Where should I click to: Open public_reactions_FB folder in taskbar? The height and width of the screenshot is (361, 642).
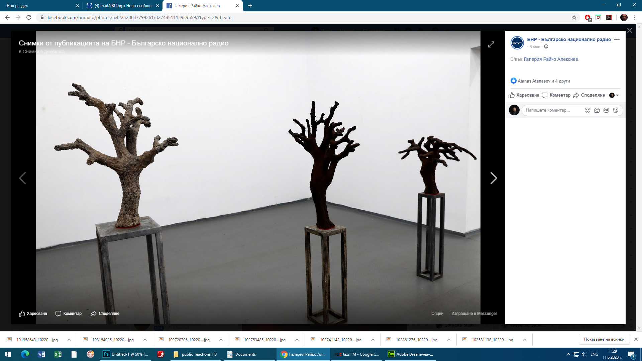coord(195,354)
